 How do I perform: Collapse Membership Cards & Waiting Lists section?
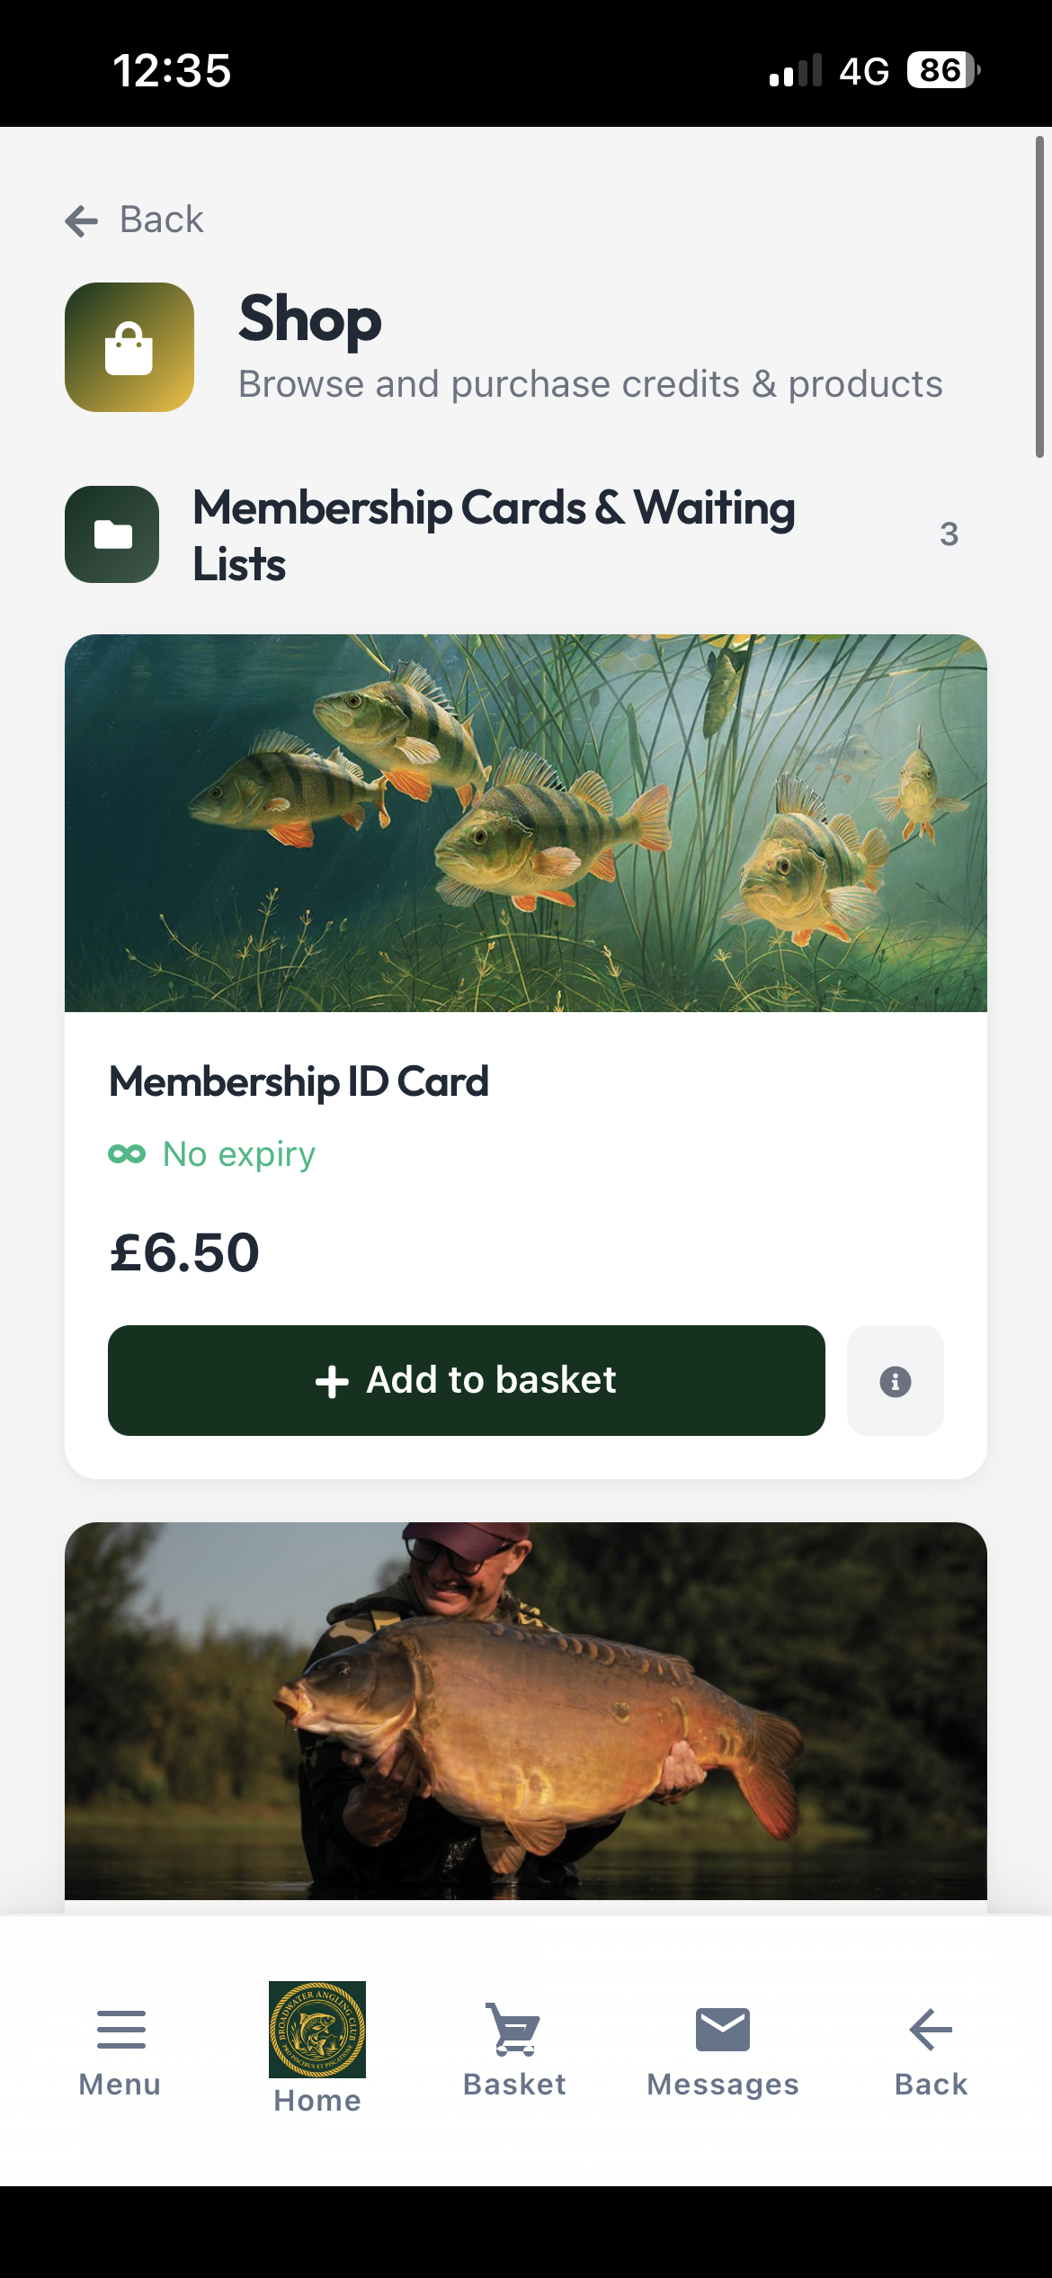494,534
